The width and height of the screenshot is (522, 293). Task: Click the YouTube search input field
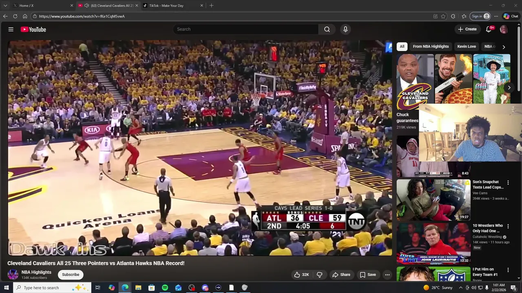click(x=246, y=29)
